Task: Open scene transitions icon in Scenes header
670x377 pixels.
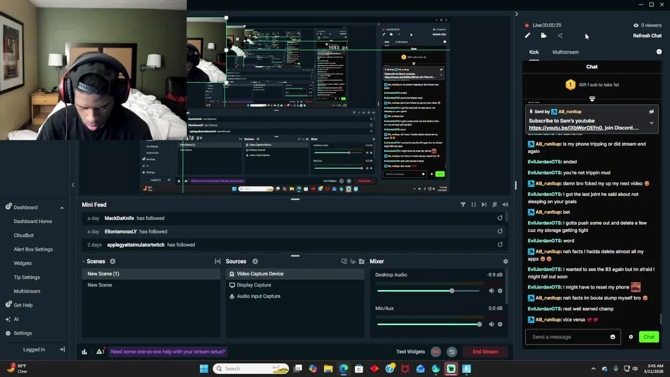Action: pyautogui.click(x=218, y=261)
